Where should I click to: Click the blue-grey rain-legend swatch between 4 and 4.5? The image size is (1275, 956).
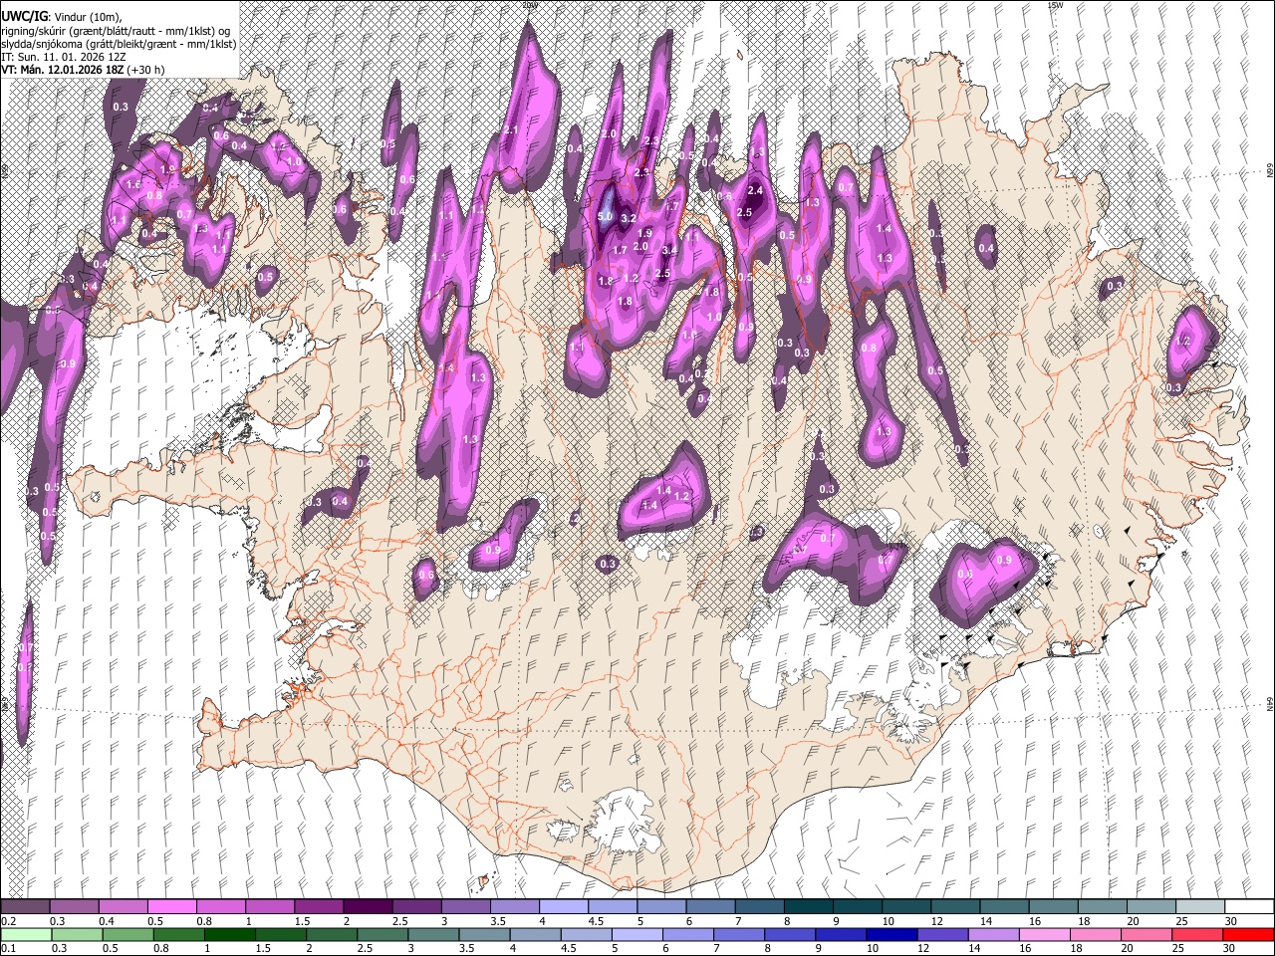536,935
